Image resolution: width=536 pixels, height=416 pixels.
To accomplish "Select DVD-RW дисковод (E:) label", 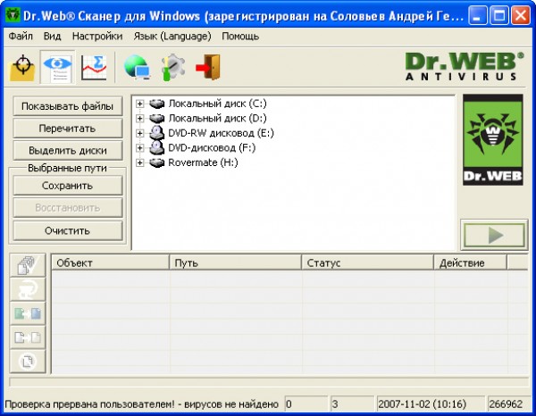I will pyautogui.click(x=222, y=133).
